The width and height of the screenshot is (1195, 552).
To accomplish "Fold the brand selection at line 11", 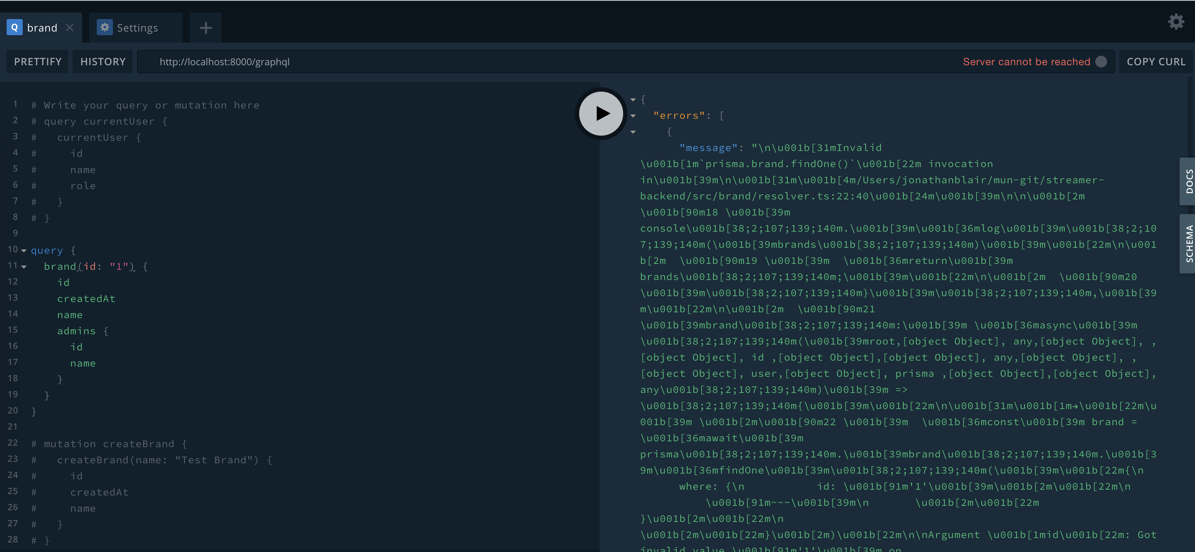I will (x=25, y=265).
